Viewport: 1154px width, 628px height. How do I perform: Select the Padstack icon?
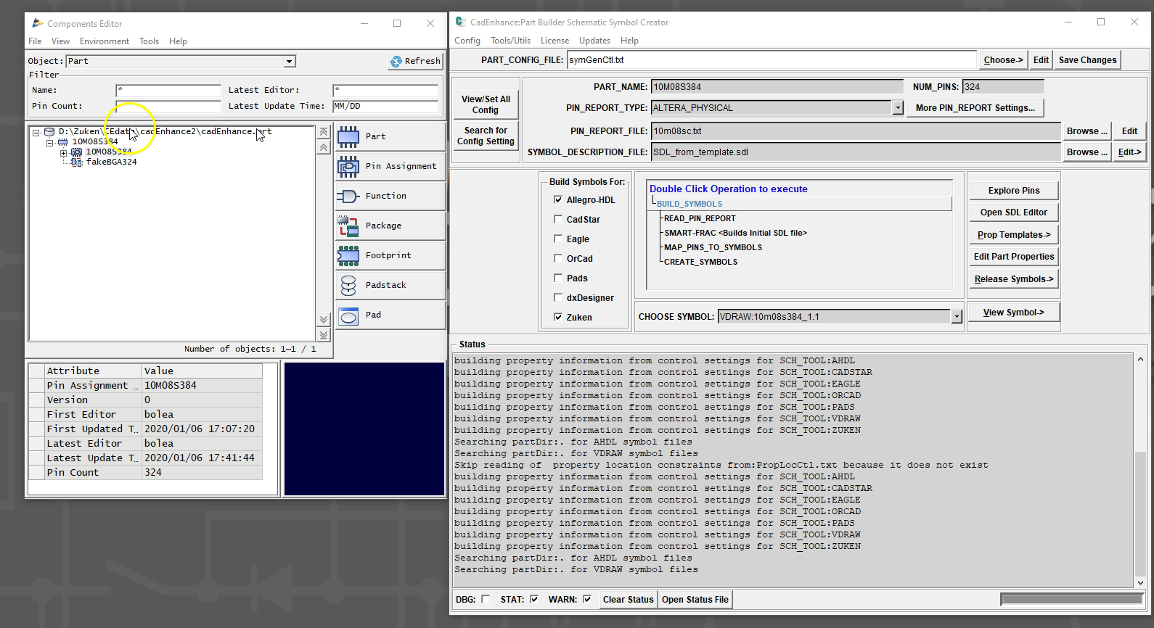click(x=348, y=285)
